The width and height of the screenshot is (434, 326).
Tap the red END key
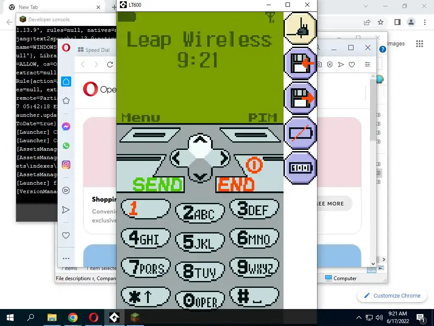coord(236,185)
